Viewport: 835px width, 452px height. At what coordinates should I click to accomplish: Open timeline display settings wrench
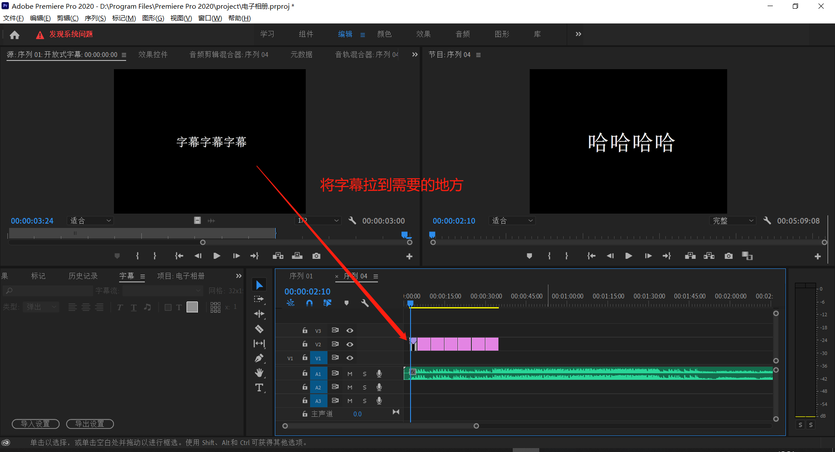pos(364,303)
